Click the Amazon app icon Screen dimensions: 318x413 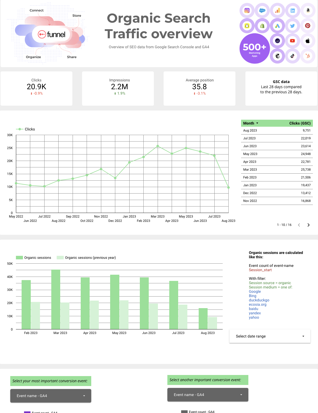point(308,11)
